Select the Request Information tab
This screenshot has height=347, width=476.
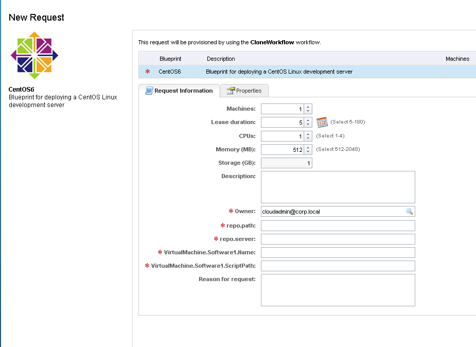183,91
